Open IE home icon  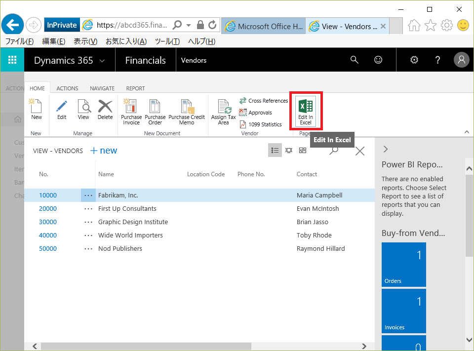pyautogui.click(x=414, y=25)
